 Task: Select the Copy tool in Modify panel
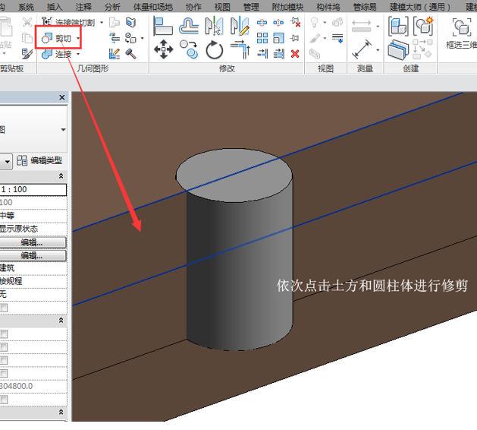(189, 49)
